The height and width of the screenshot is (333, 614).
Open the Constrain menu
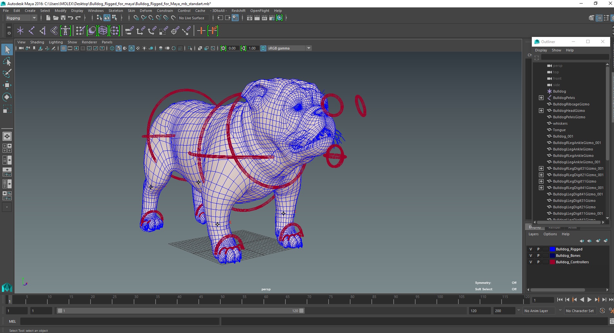tap(165, 11)
